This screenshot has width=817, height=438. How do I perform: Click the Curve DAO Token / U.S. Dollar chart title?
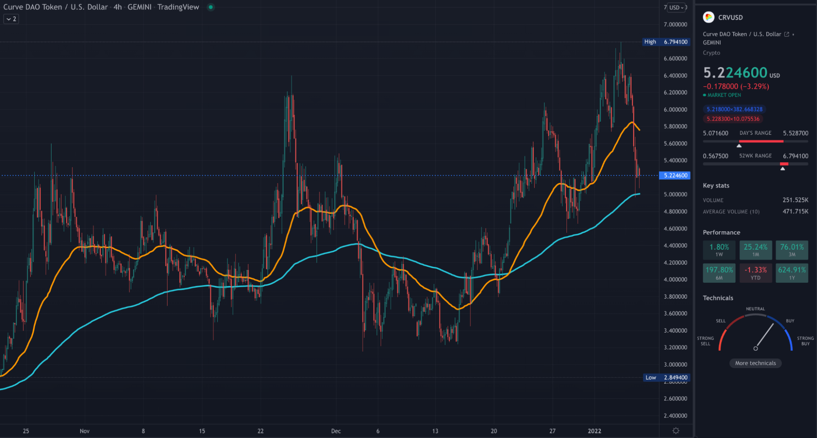click(56, 7)
